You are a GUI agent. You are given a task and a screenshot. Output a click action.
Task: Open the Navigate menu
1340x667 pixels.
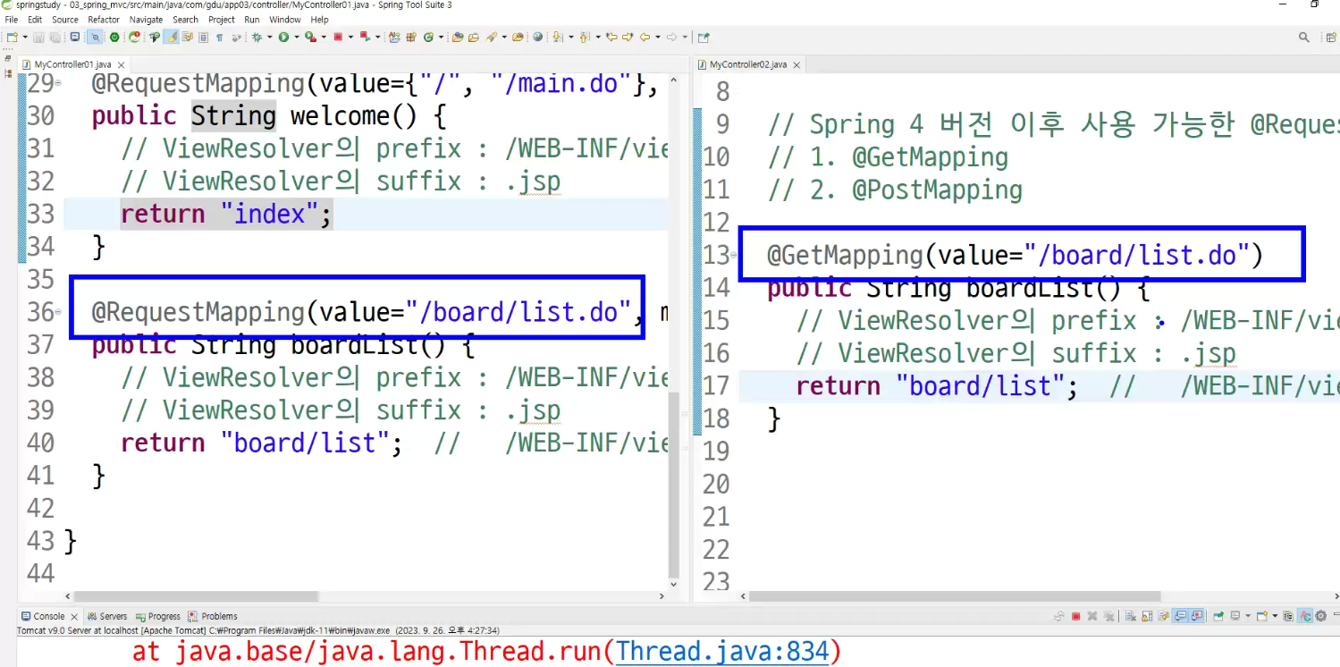pyautogui.click(x=146, y=20)
